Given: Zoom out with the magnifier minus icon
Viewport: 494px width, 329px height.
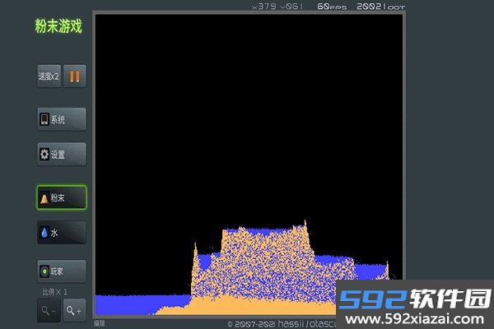Looking at the screenshot, I should (49, 310).
